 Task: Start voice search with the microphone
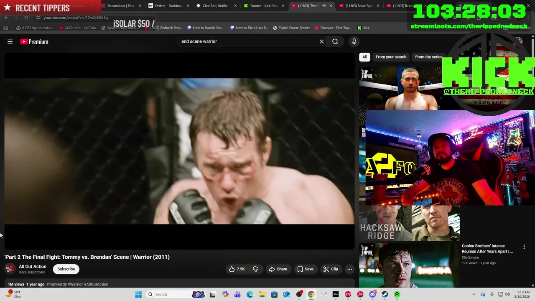click(354, 41)
